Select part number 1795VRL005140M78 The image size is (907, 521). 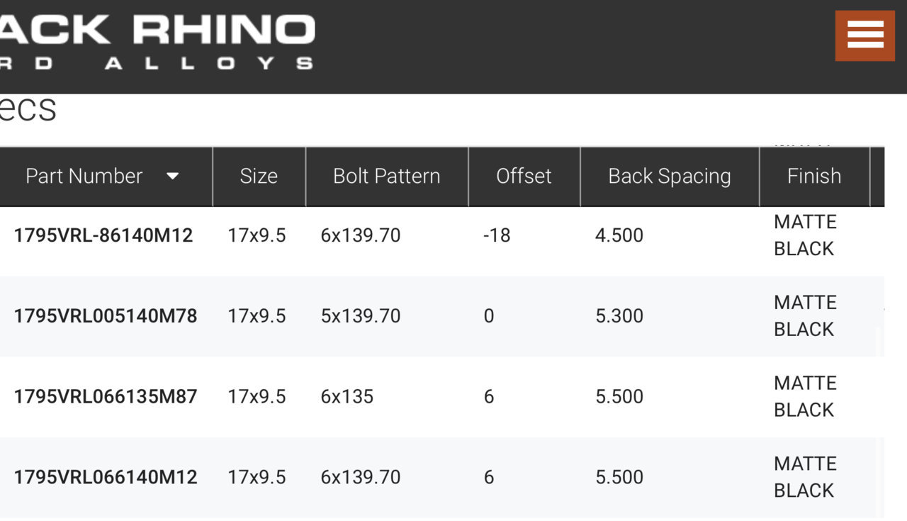[106, 316]
